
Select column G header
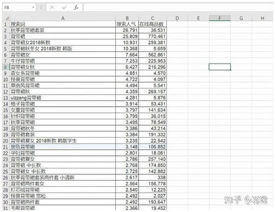[241, 18]
